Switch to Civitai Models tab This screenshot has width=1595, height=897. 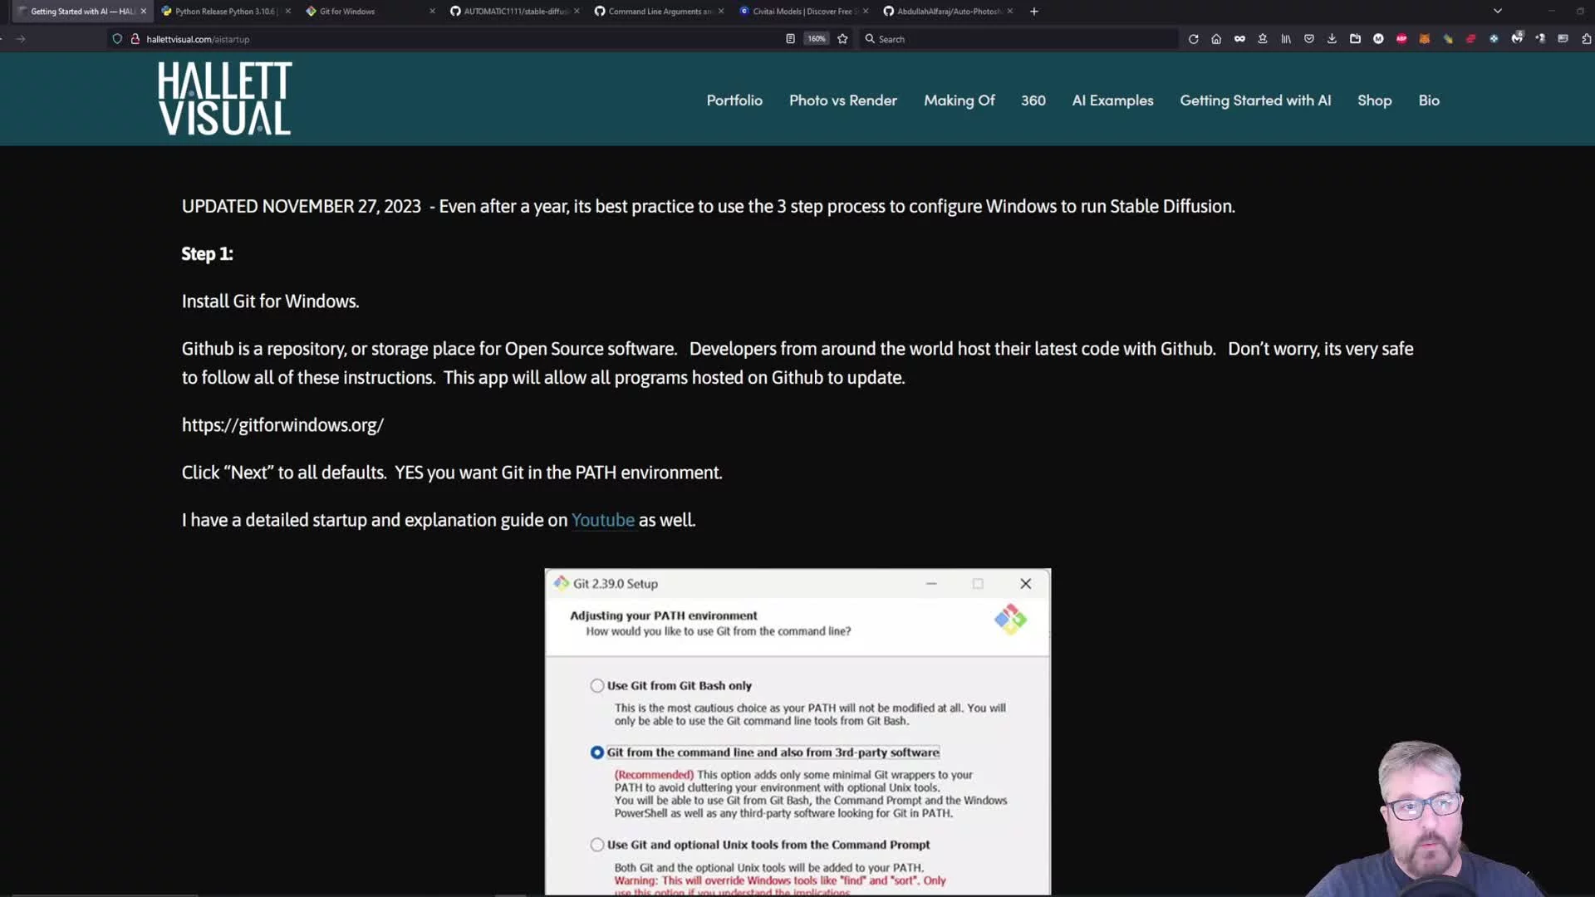tap(802, 12)
